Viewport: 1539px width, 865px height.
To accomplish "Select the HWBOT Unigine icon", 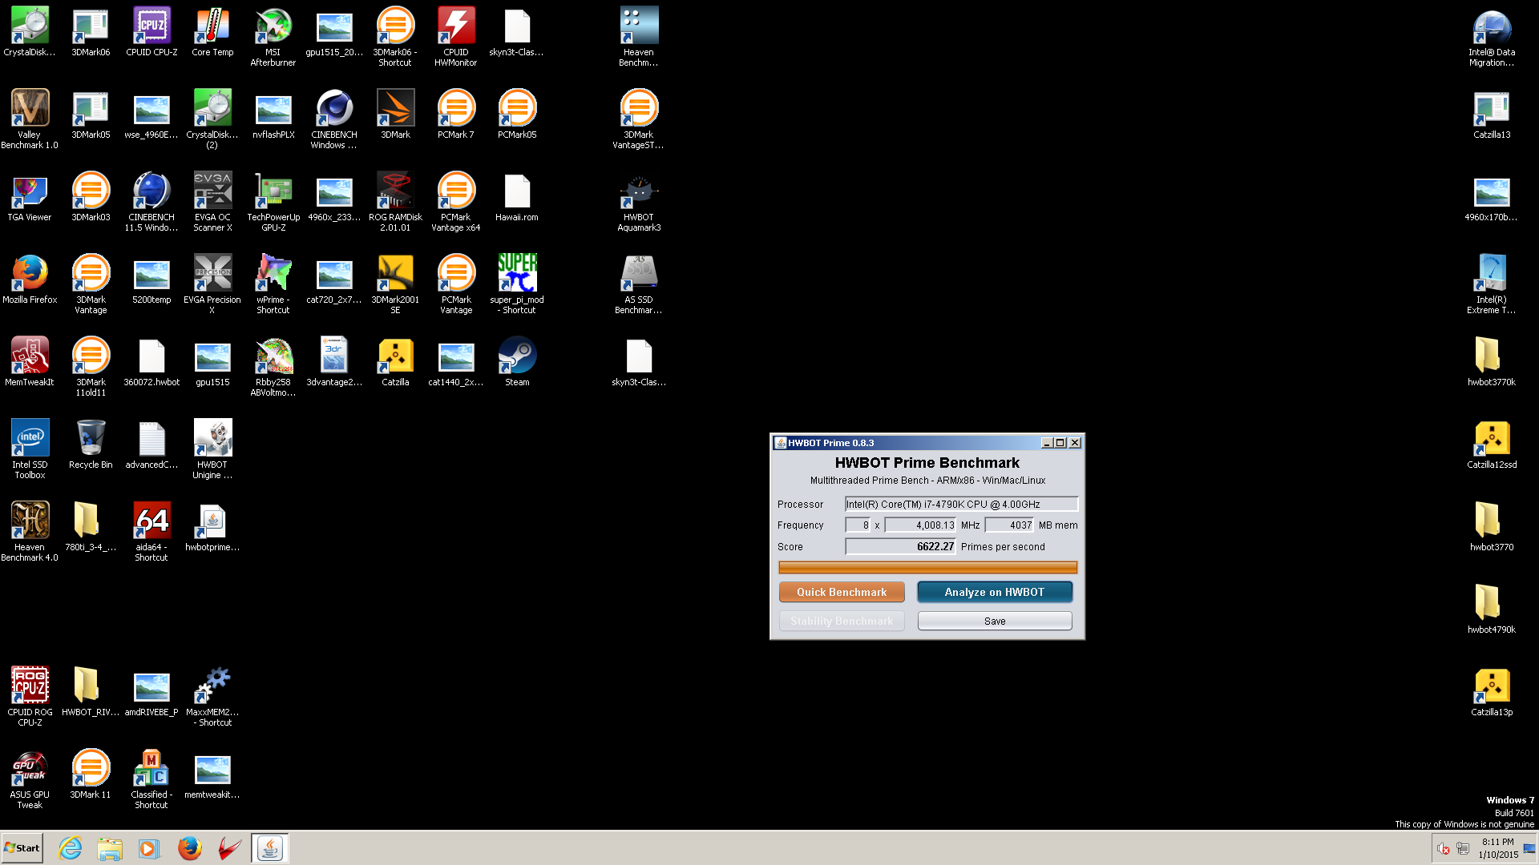I will pyautogui.click(x=212, y=449).
